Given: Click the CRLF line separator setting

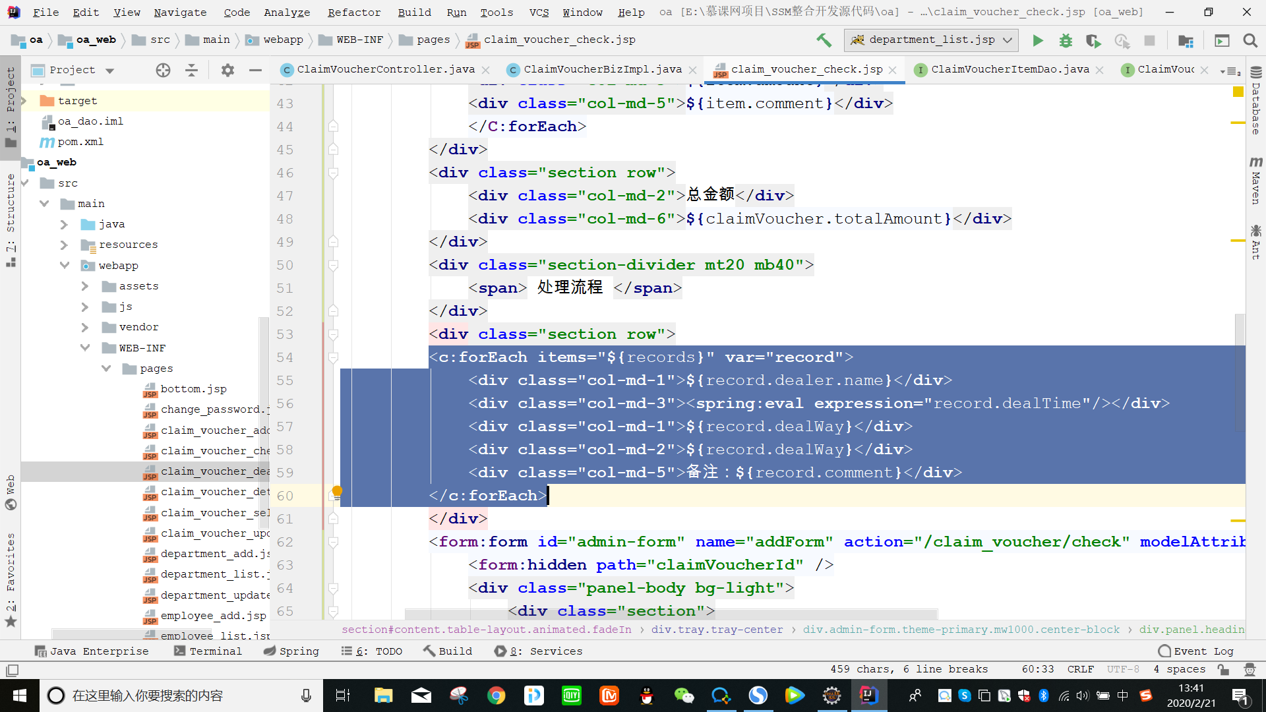Looking at the screenshot, I should (x=1080, y=669).
